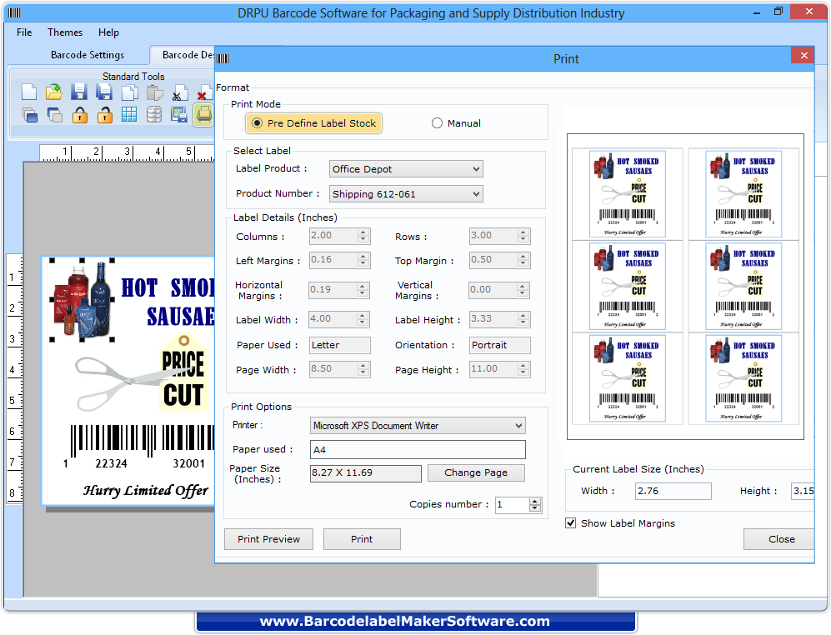Paste from the clipboard
This screenshot has height=635, width=831.
(x=154, y=93)
